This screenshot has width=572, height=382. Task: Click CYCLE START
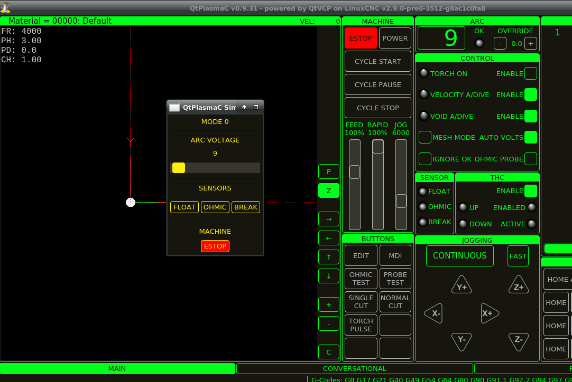[377, 62]
